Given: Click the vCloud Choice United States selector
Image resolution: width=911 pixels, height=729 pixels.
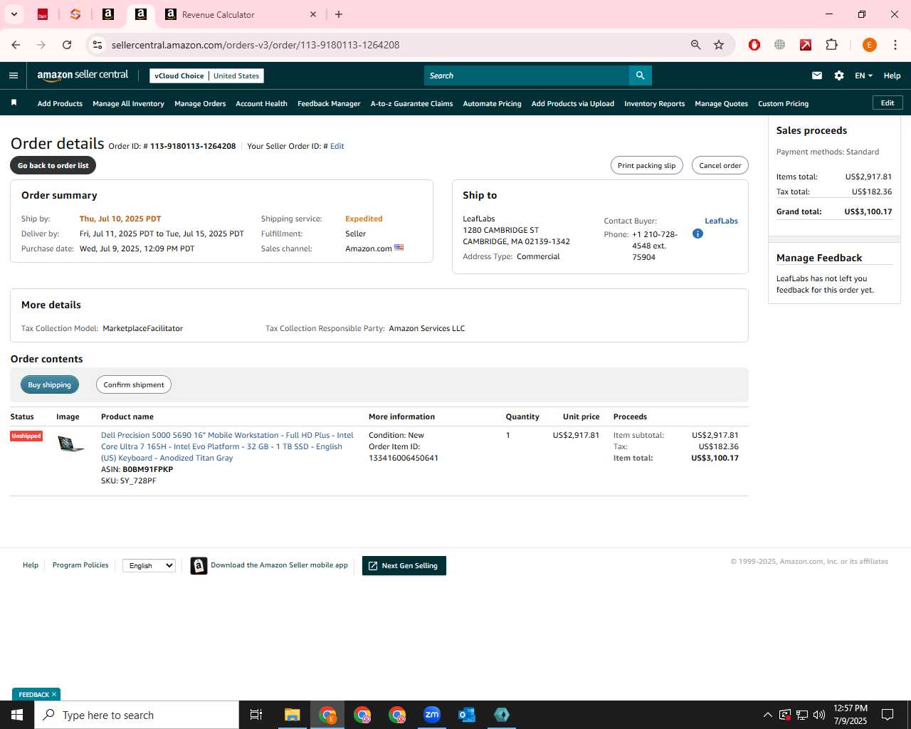Looking at the screenshot, I should pyautogui.click(x=206, y=75).
